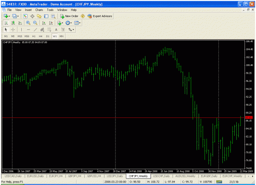Pick the horizontal line drawing tool
This screenshot has width=256, height=185.
point(28,30)
